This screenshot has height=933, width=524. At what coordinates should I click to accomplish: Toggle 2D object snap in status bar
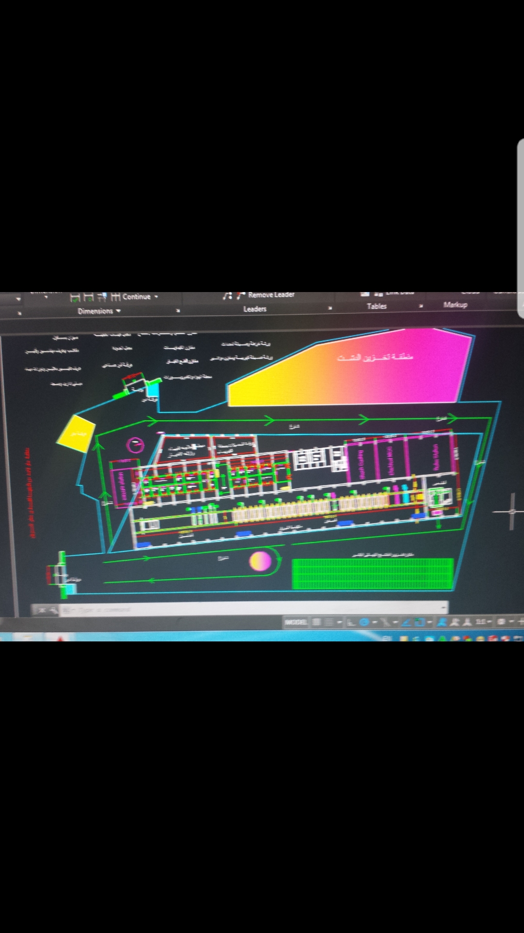point(420,622)
